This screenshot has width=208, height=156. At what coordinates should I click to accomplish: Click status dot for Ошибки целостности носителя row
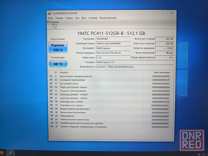52,123
